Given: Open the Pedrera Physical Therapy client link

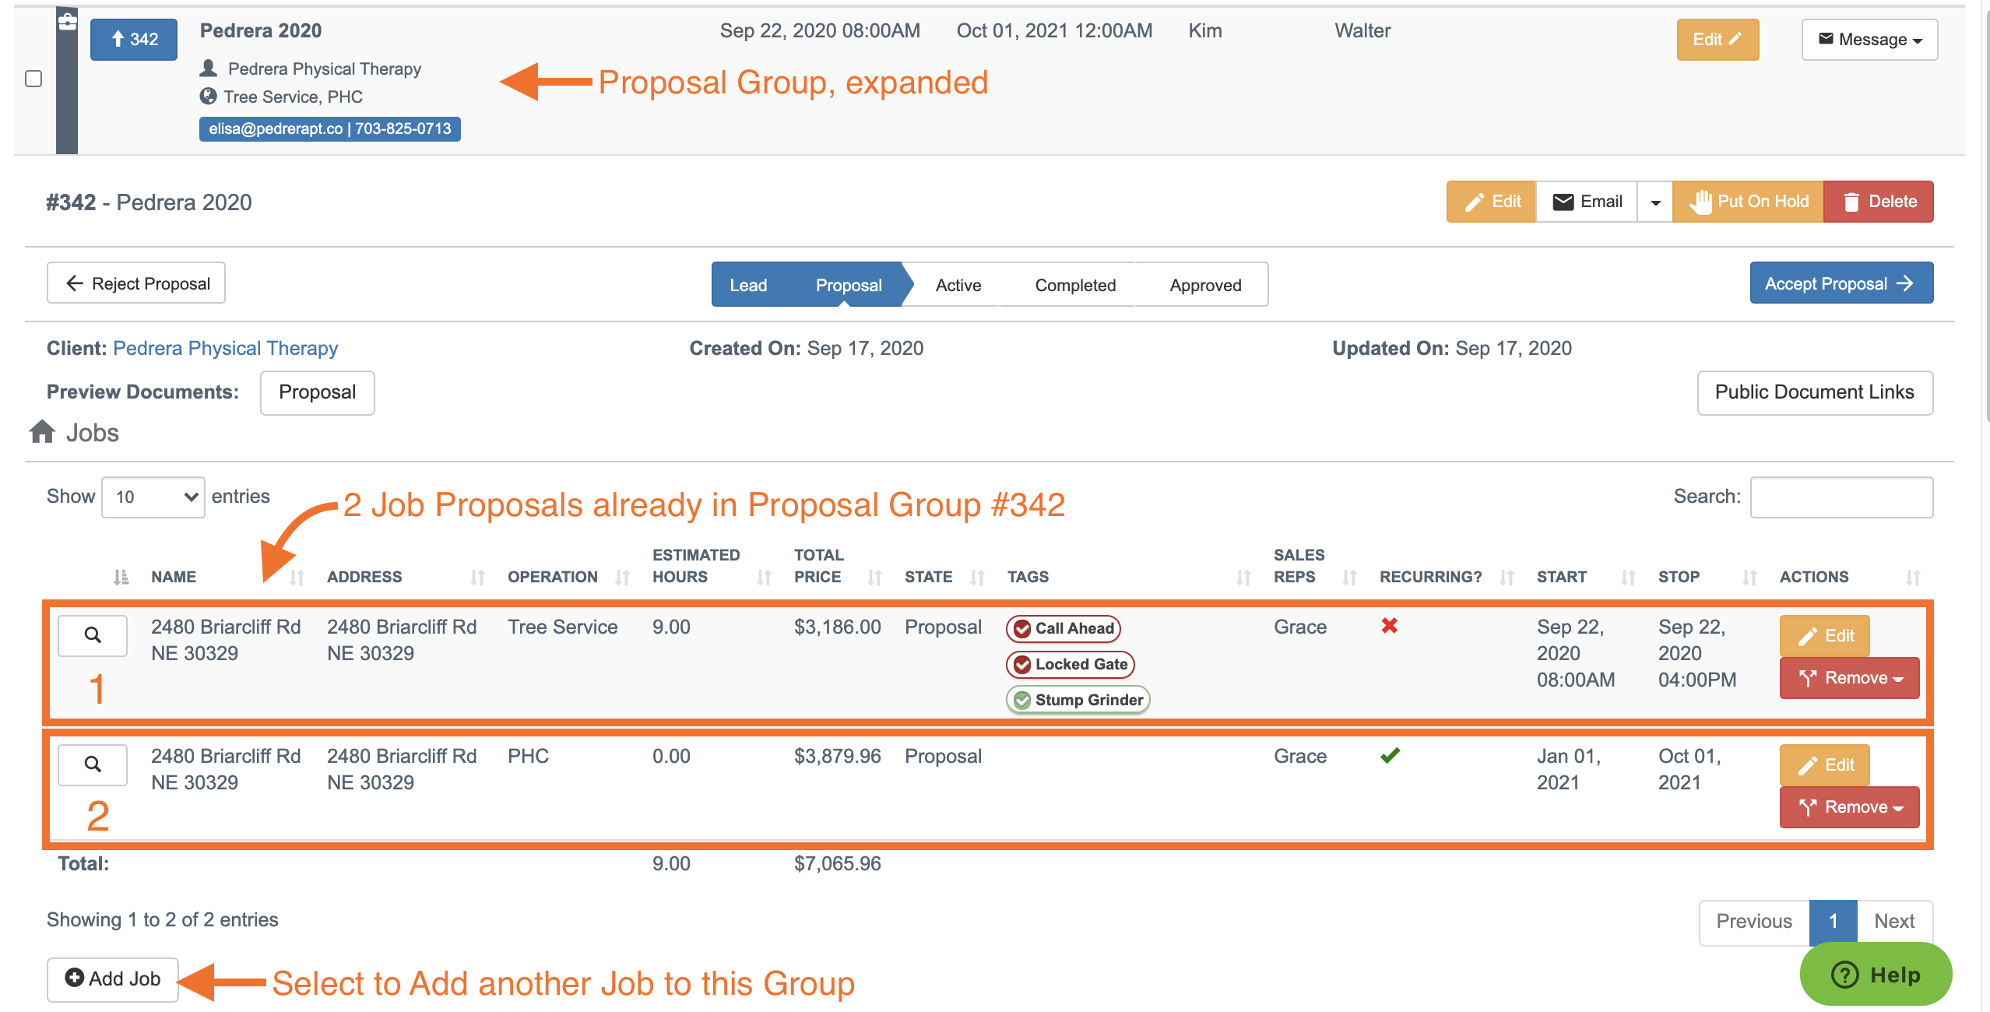Looking at the screenshot, I should 225,348.
